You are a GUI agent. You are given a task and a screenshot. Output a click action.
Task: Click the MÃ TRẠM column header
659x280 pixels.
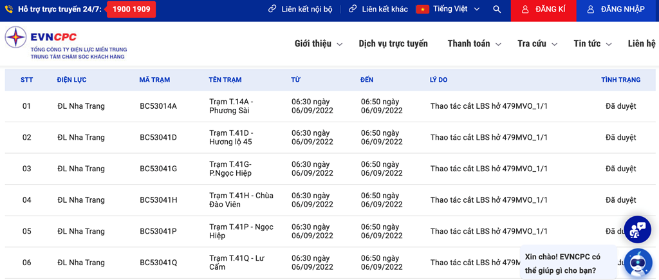154,80
